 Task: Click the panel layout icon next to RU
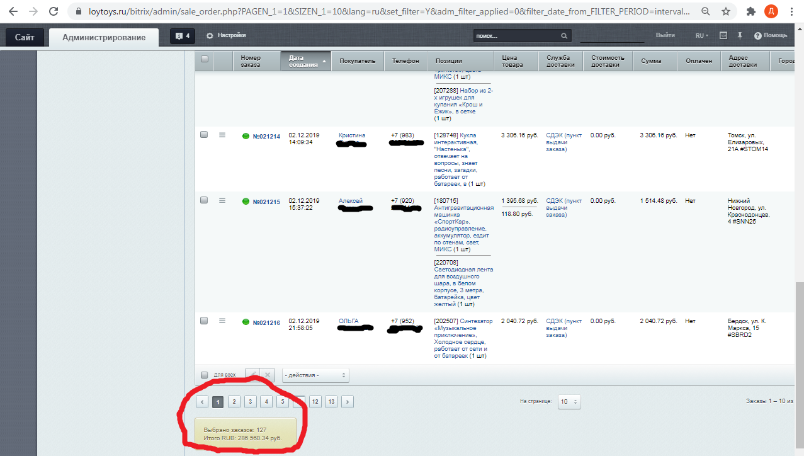pyautogui.click(x=723, y=36)
